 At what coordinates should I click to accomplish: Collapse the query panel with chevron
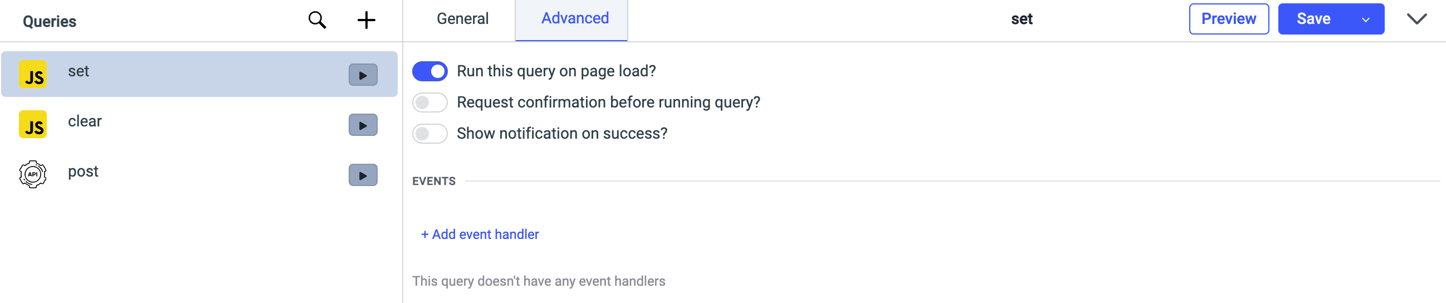1417,19
